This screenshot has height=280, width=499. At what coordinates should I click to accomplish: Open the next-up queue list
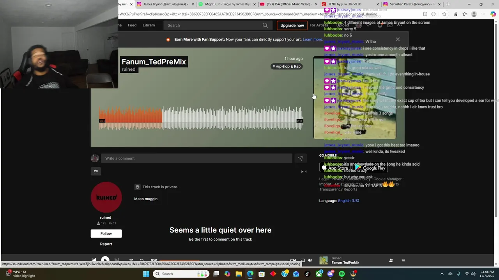coord(403,261)
